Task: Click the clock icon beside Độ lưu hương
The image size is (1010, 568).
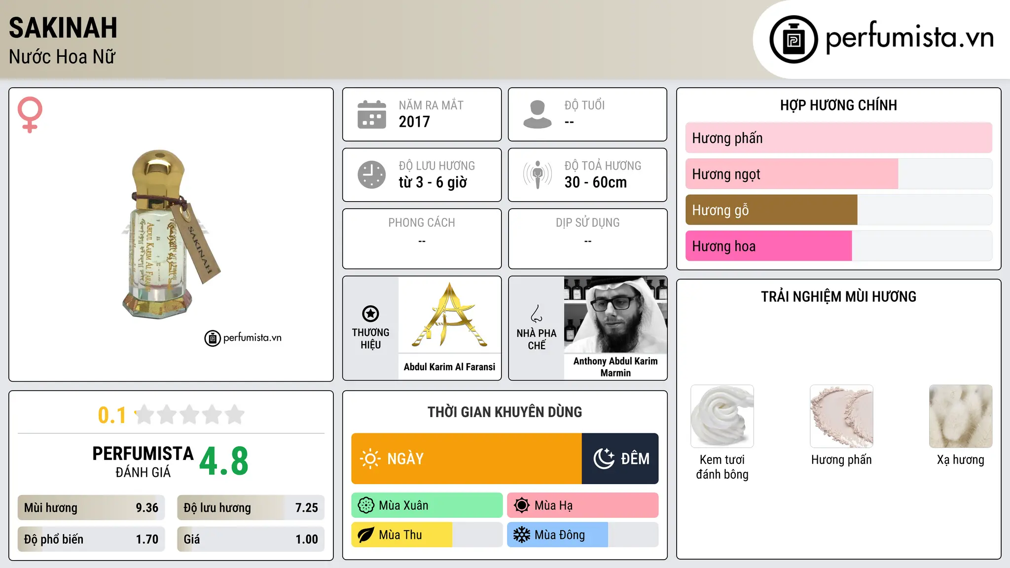Action: tap(372, 175)
